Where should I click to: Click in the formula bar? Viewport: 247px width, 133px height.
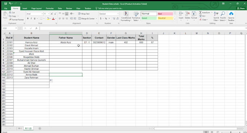[142, 28]
